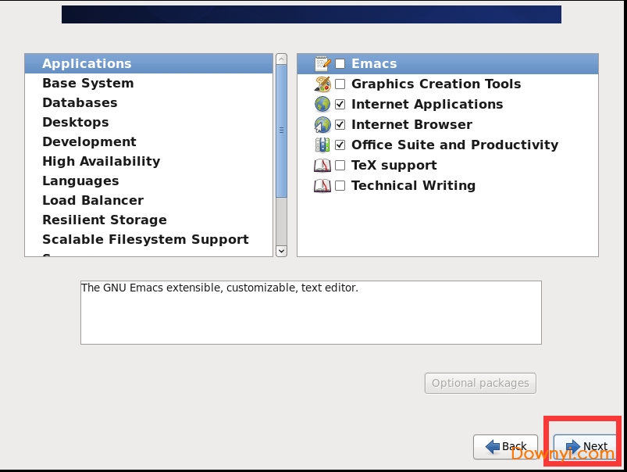Click the Internet Browser globe icon
This screenshot has width=627, height=472.
point(322,125)
